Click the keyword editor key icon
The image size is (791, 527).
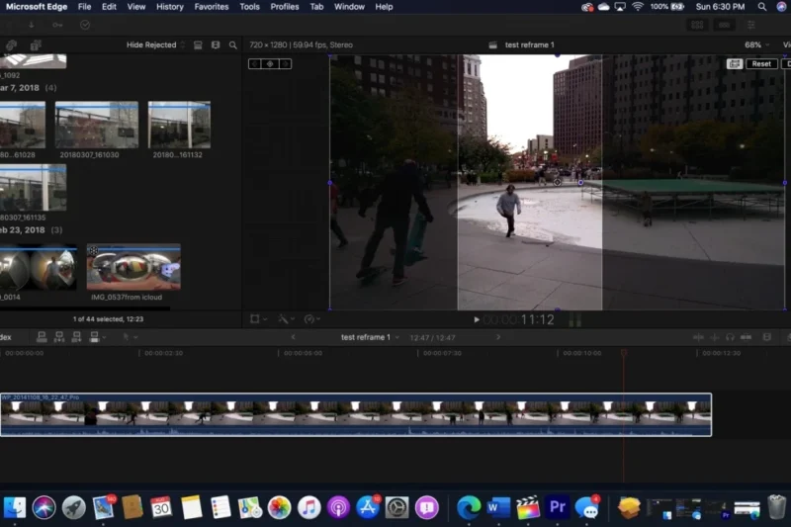(56, 25)
